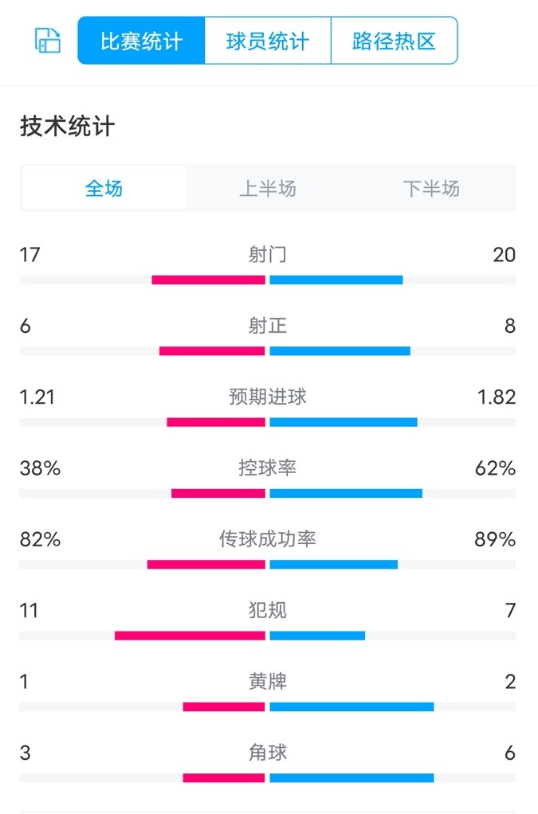Click the 技术统计 heading
This screenshot has height=814, width=538.
[x=68, y=127]
